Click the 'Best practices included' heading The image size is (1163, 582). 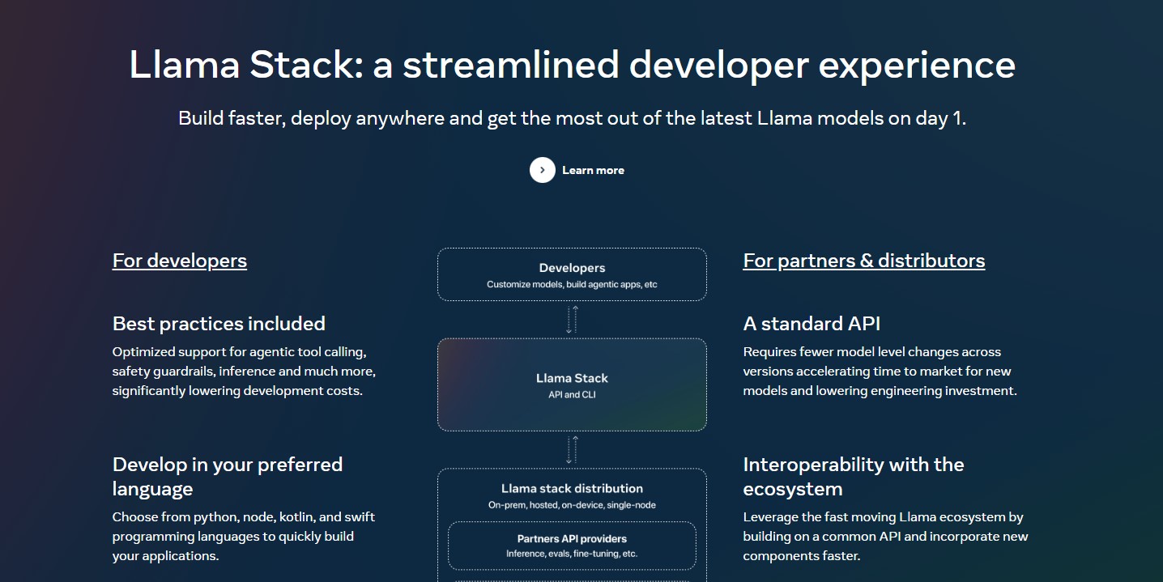219,324
